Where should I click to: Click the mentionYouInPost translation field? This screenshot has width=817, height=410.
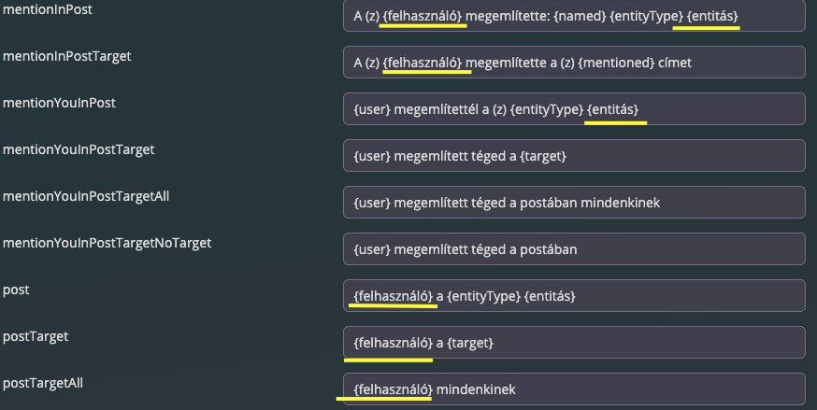tap(573, 109)
